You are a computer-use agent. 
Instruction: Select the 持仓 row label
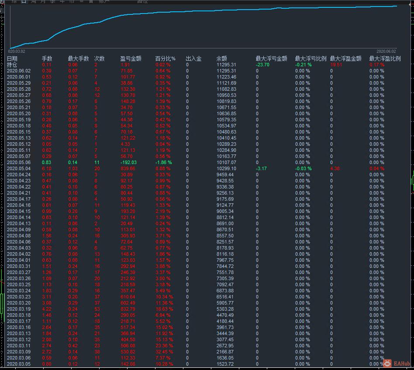(12, 65)
